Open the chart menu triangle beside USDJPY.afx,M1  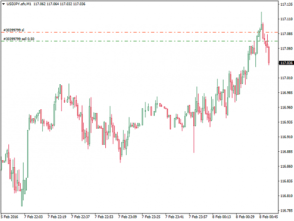(x=3, y=4)
